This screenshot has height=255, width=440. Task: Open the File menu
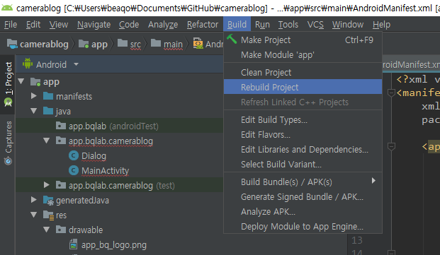tap(11, 25)
